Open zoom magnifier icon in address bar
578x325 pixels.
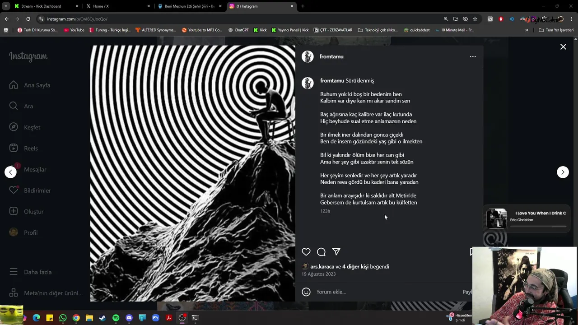coord(446,19)
